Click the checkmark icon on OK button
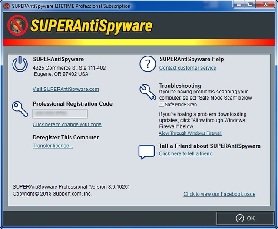278x229 pixels. [x=239, y=218]
